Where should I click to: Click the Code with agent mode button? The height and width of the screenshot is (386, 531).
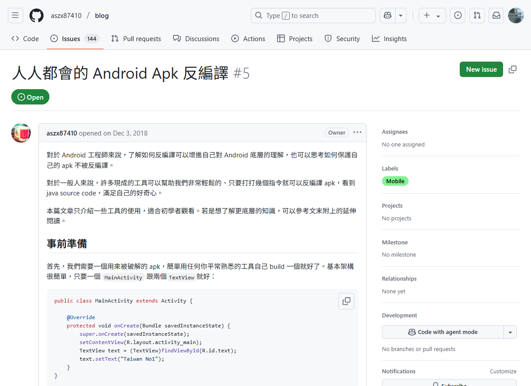[x=443, y=332]
